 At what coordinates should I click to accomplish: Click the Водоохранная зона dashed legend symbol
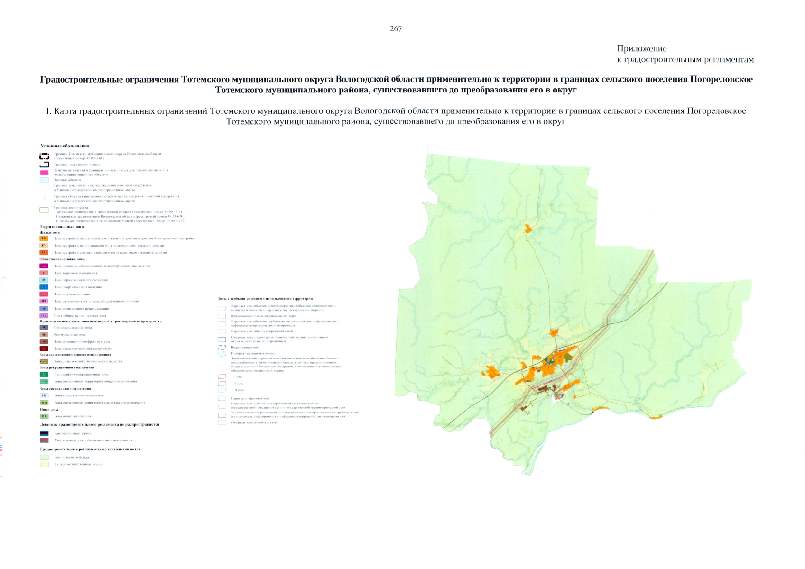point(222,348)
